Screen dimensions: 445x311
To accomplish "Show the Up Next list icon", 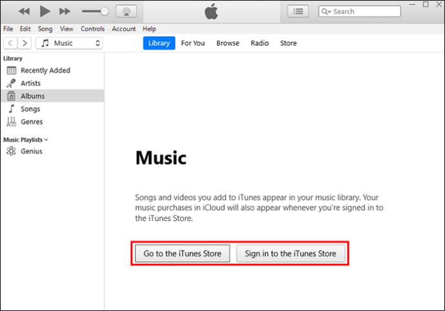I will pyautogui.click(x=298, y=12).
